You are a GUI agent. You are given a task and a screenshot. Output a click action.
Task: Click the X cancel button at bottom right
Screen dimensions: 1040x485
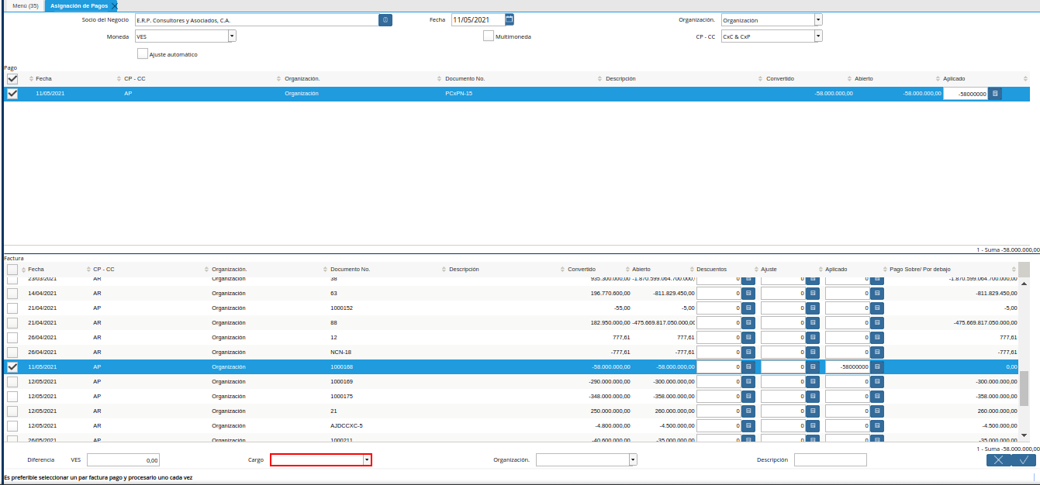click(999, 460)
